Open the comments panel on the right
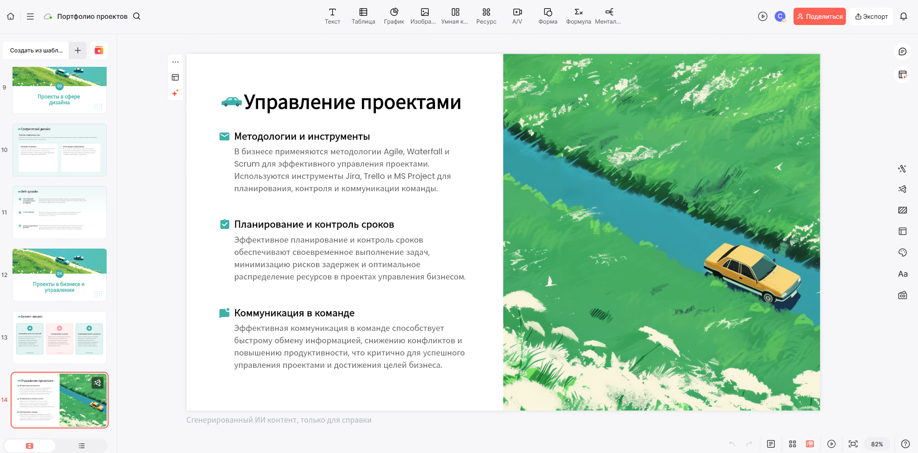918x453 pixels. pyautogui.click(x=903, y=51)
